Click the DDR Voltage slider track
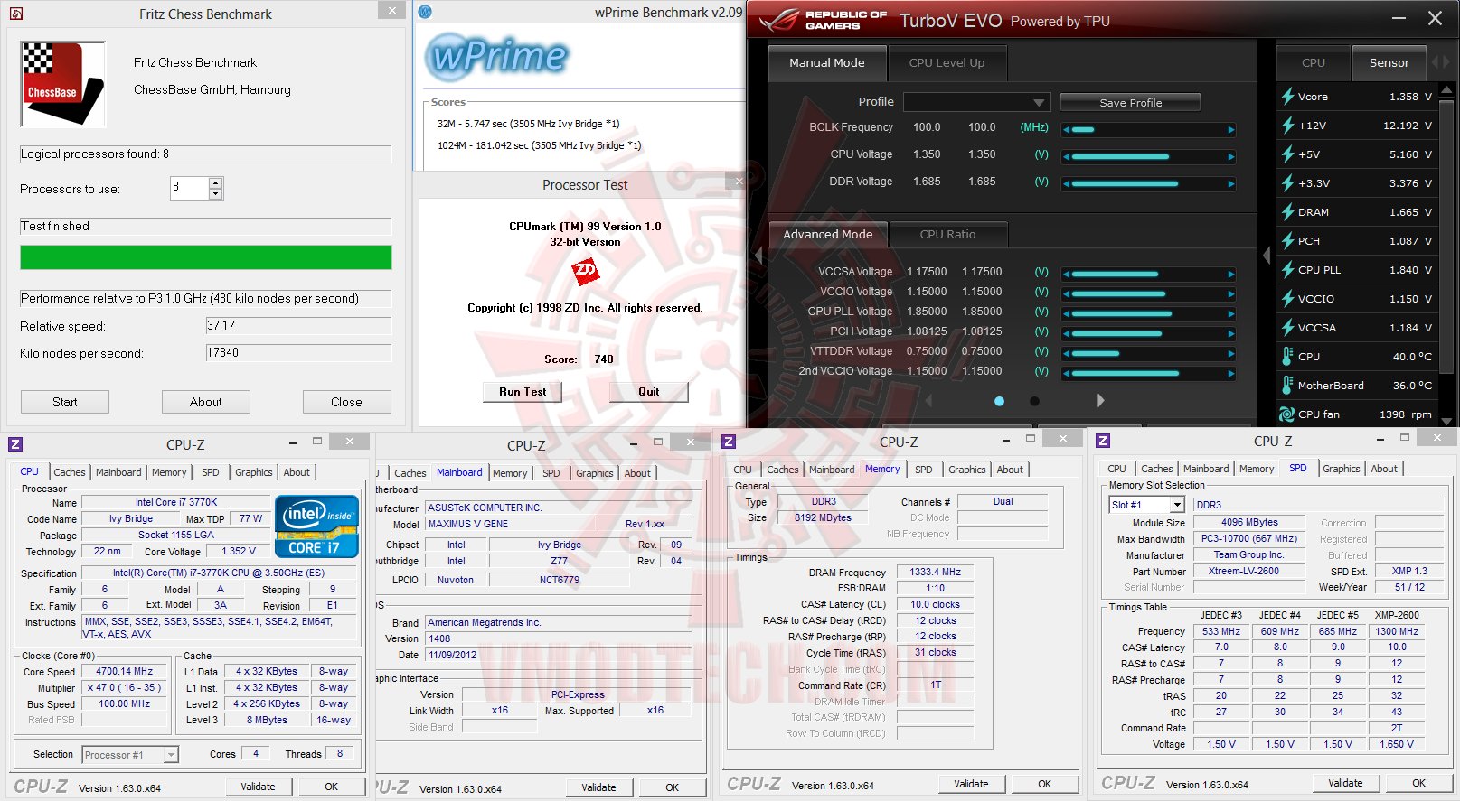Viewport: 1460px width, 801px height. click(x=1149, y=184)
